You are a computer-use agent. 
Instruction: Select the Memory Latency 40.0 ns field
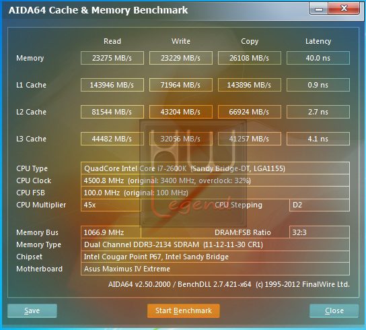(x=318, y=58)
